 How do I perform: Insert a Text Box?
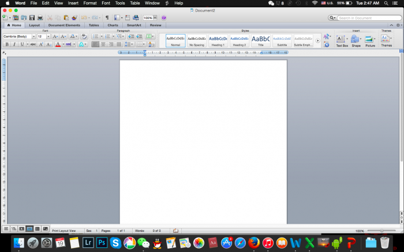pyautogui.click(x=342, y=41)
